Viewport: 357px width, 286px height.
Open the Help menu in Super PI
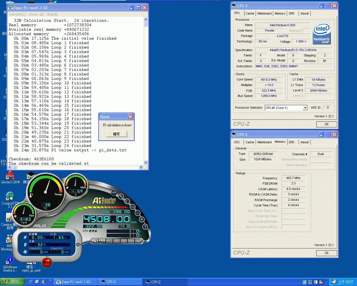pos(52,14)
